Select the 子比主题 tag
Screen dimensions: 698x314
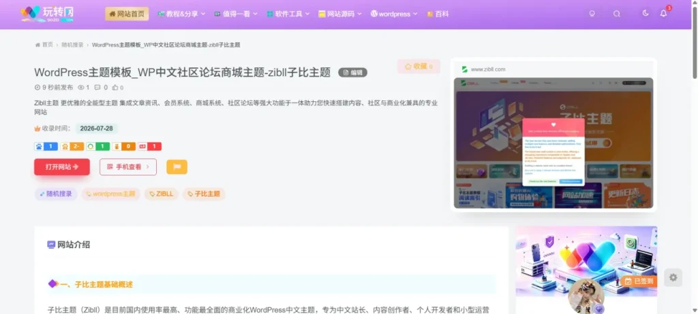pos(204,194)
